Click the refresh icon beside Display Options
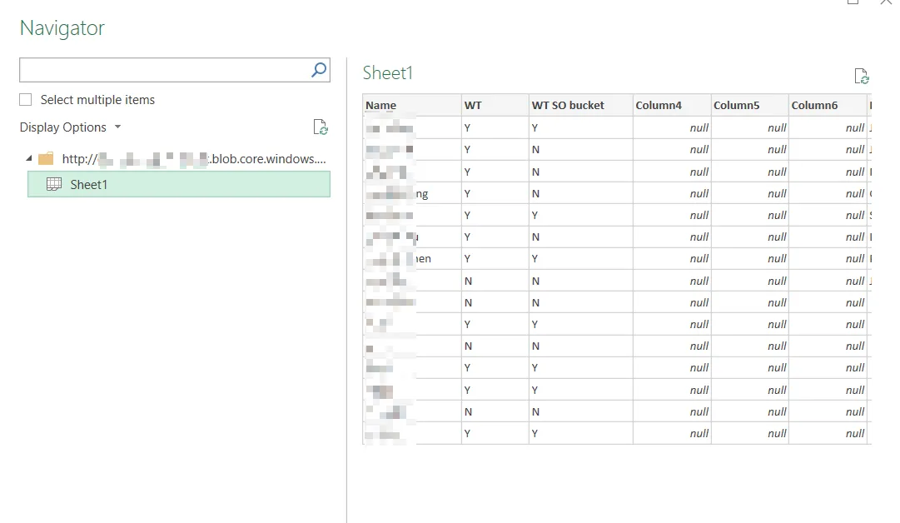Screen dimensions: 900x523 (321, 127)
